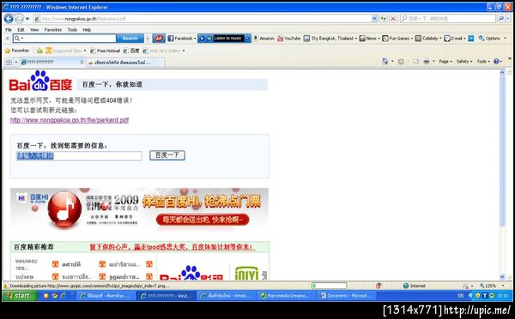Click the Add to Favorites Bar star icon
515x319 pixels.
point(39,51)
